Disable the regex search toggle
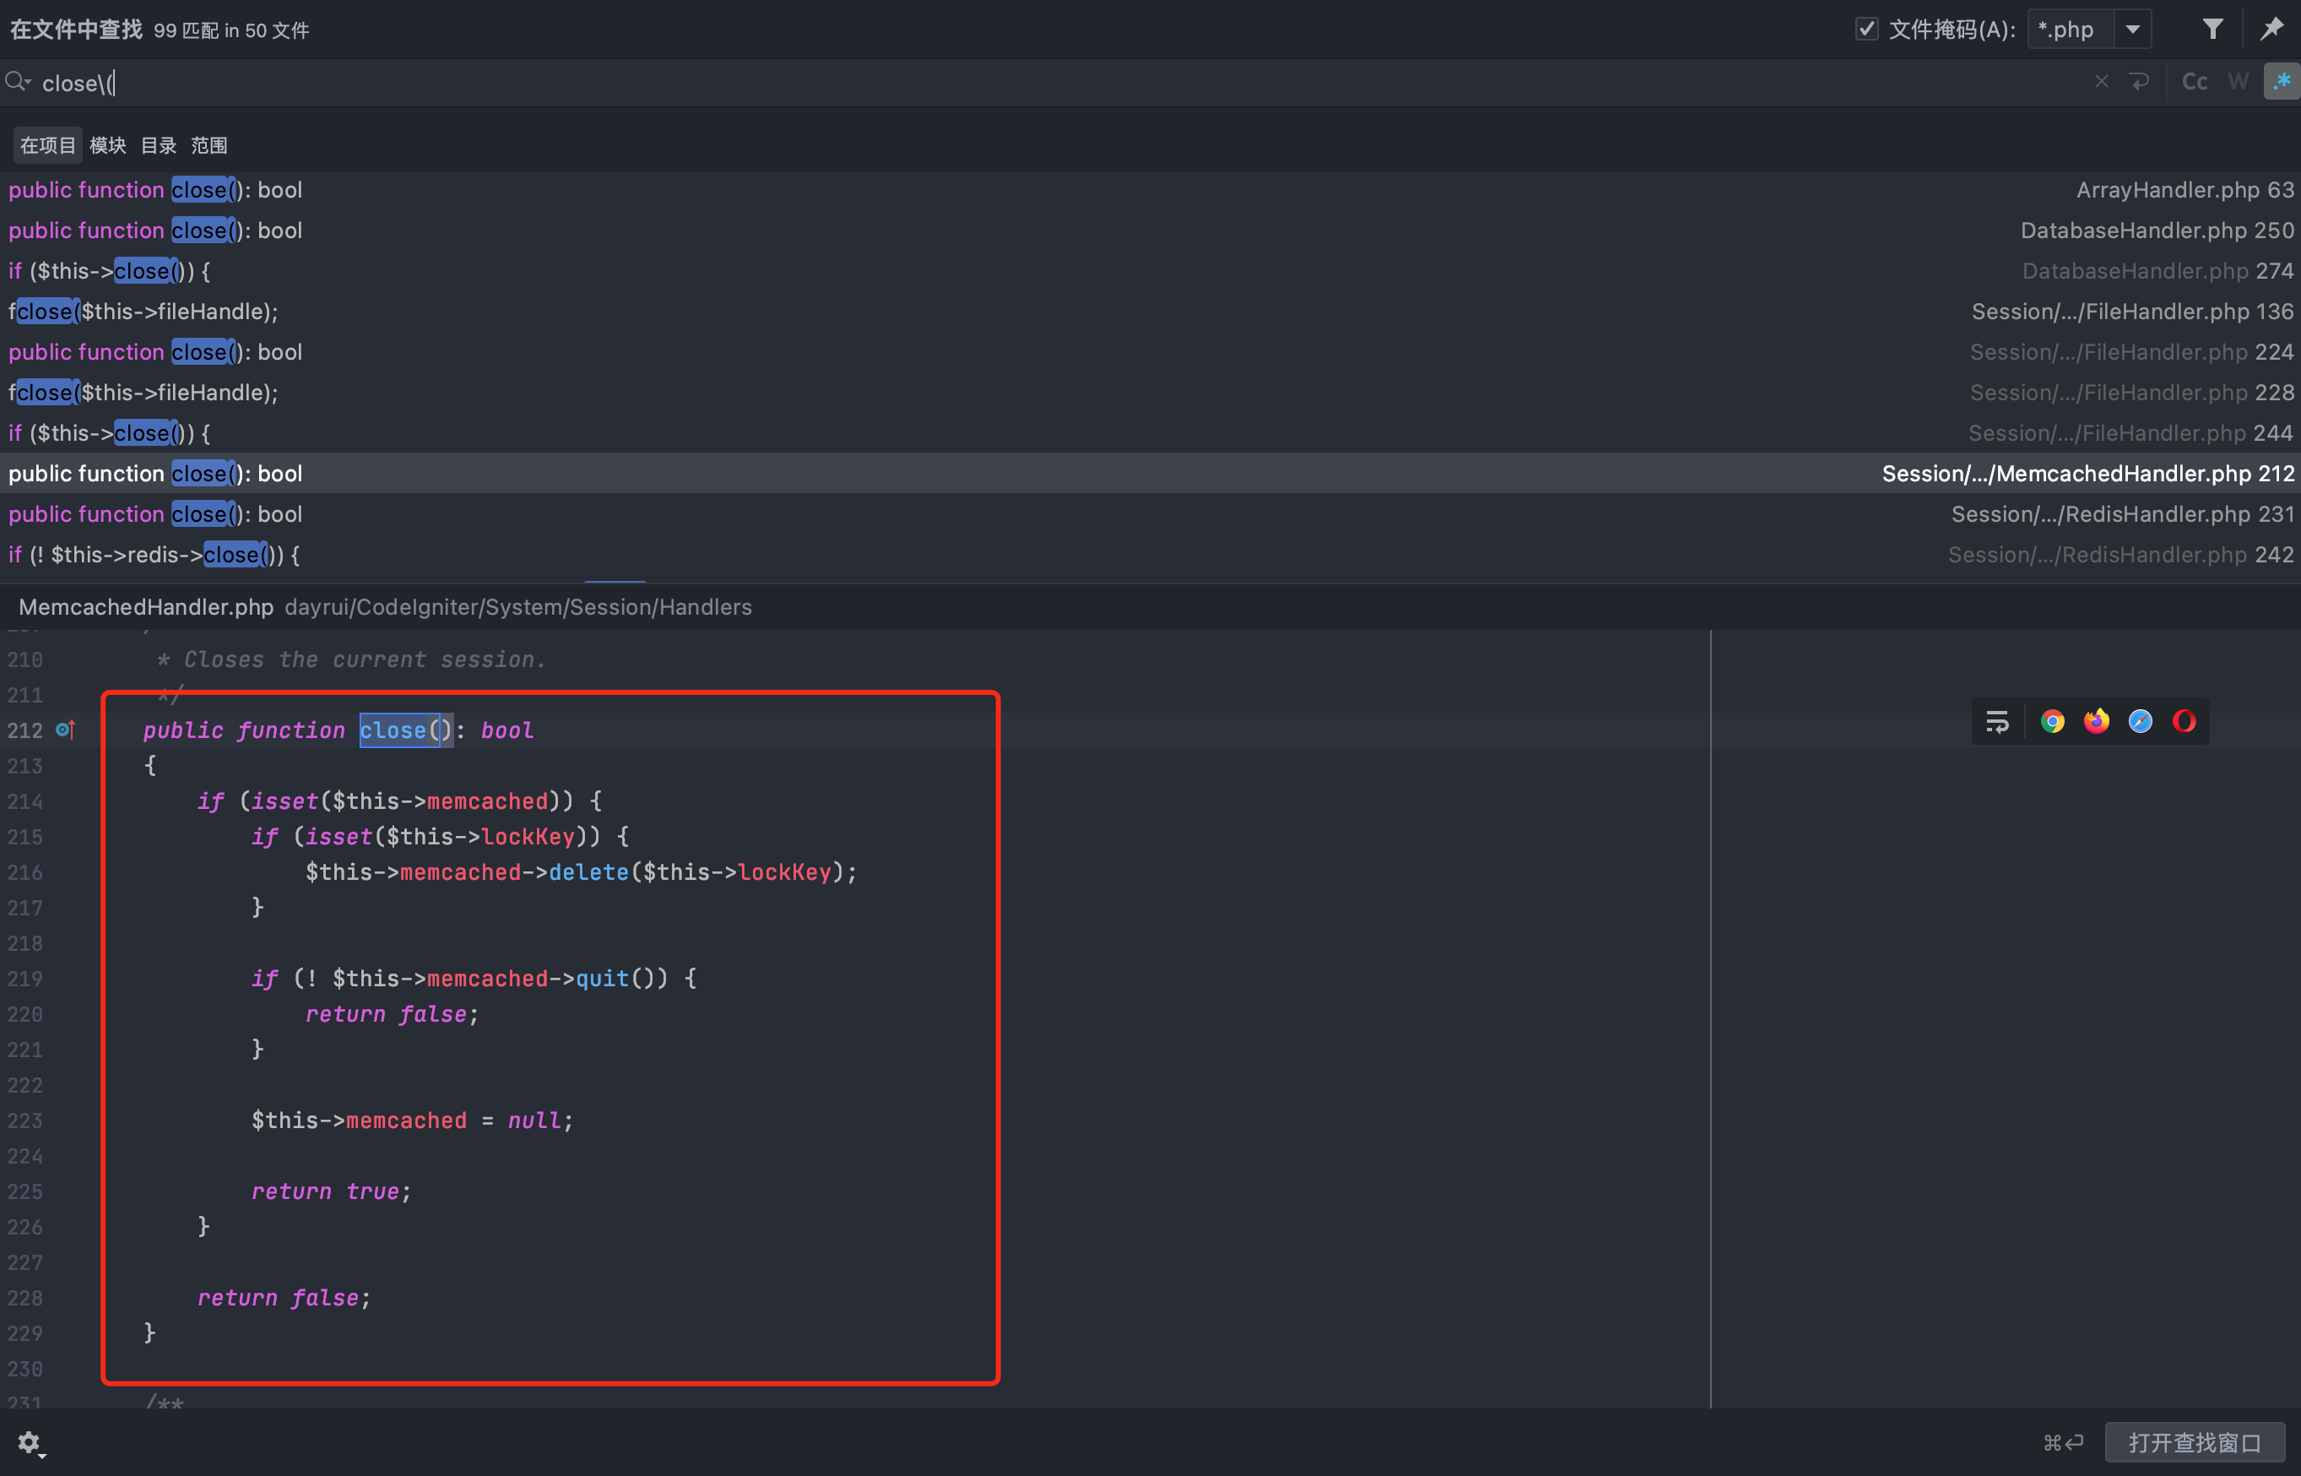The width and height of the screenshot is (2301, 1476). point(2281,81)
